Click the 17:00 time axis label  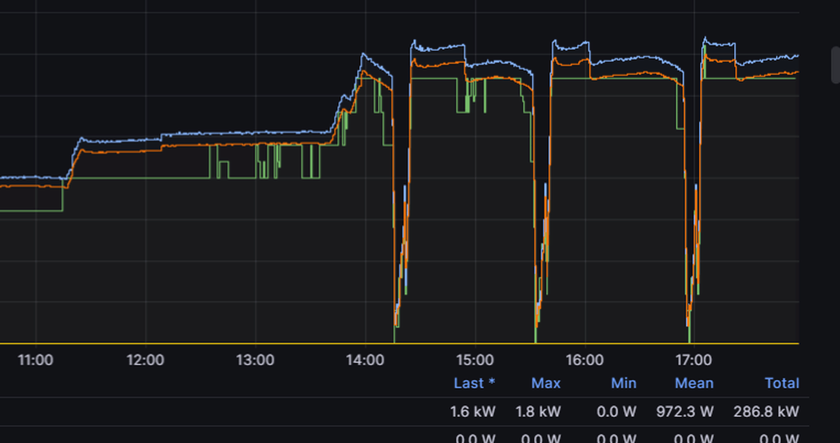click(x=694, y=360)
